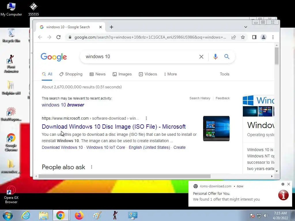Open notification settings gear icon

coord(283,184)
